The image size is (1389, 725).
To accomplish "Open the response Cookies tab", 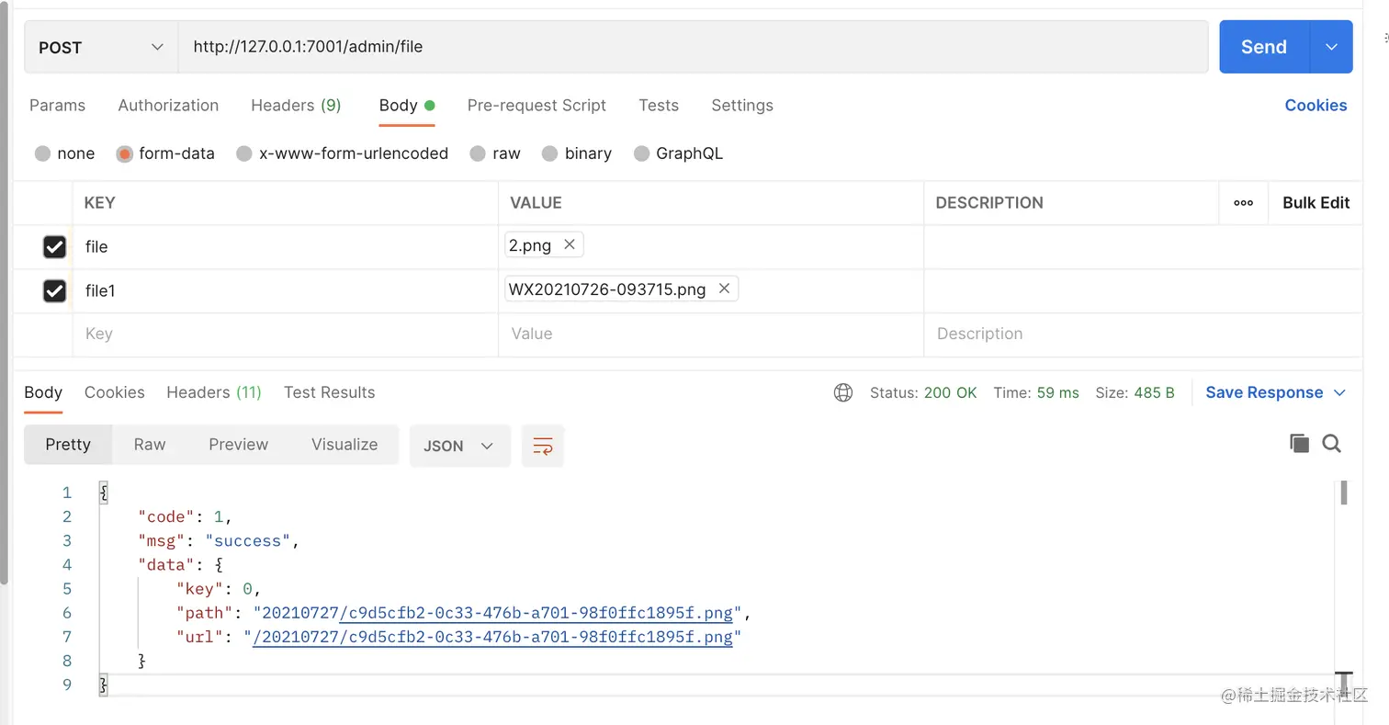I will (x=115, y=392).
